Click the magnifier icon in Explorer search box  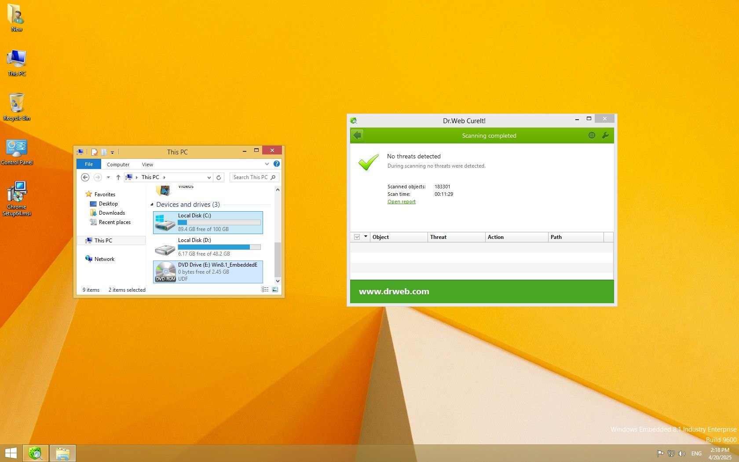273,177
